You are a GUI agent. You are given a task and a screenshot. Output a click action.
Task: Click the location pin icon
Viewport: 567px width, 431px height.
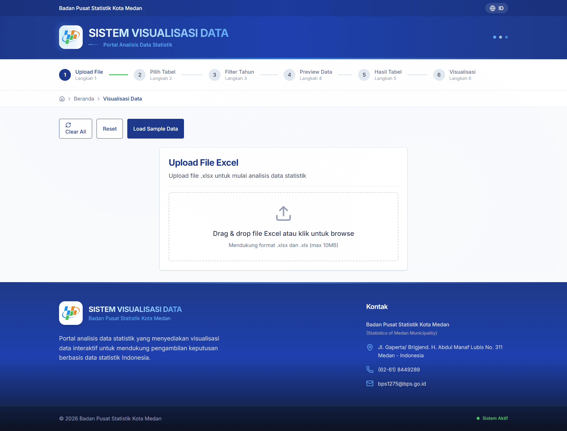point(370,348)
